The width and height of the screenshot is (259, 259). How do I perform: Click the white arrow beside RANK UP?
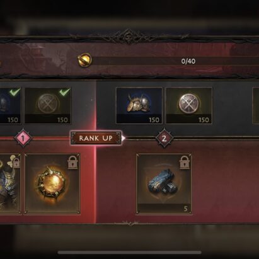coord(124,138)
